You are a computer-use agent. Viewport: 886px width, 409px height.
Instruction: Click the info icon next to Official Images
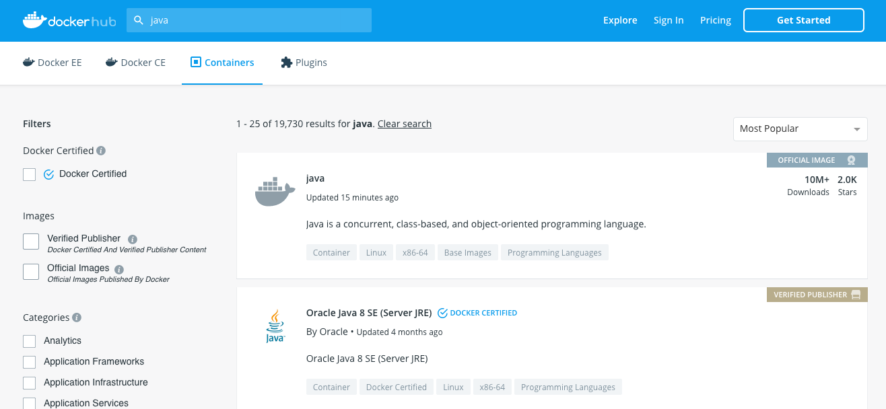[119, 268]
